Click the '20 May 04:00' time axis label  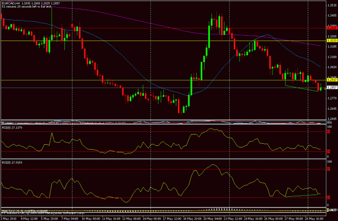(x=213, y=219)
